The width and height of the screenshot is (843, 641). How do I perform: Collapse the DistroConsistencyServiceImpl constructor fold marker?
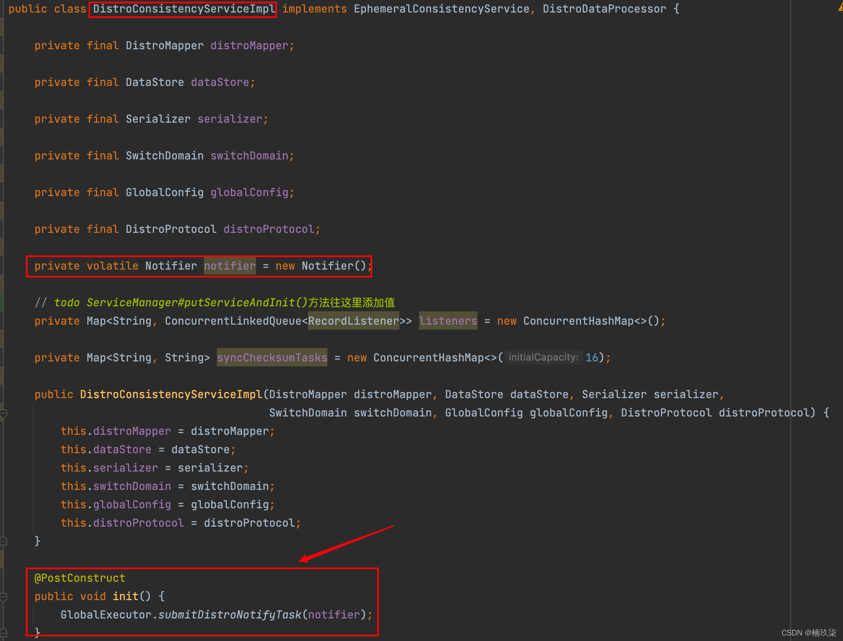[x=3, y=414]
